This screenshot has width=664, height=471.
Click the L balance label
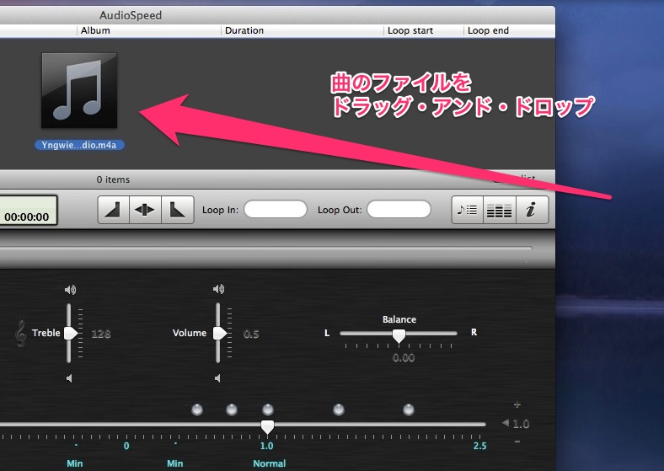327,333
